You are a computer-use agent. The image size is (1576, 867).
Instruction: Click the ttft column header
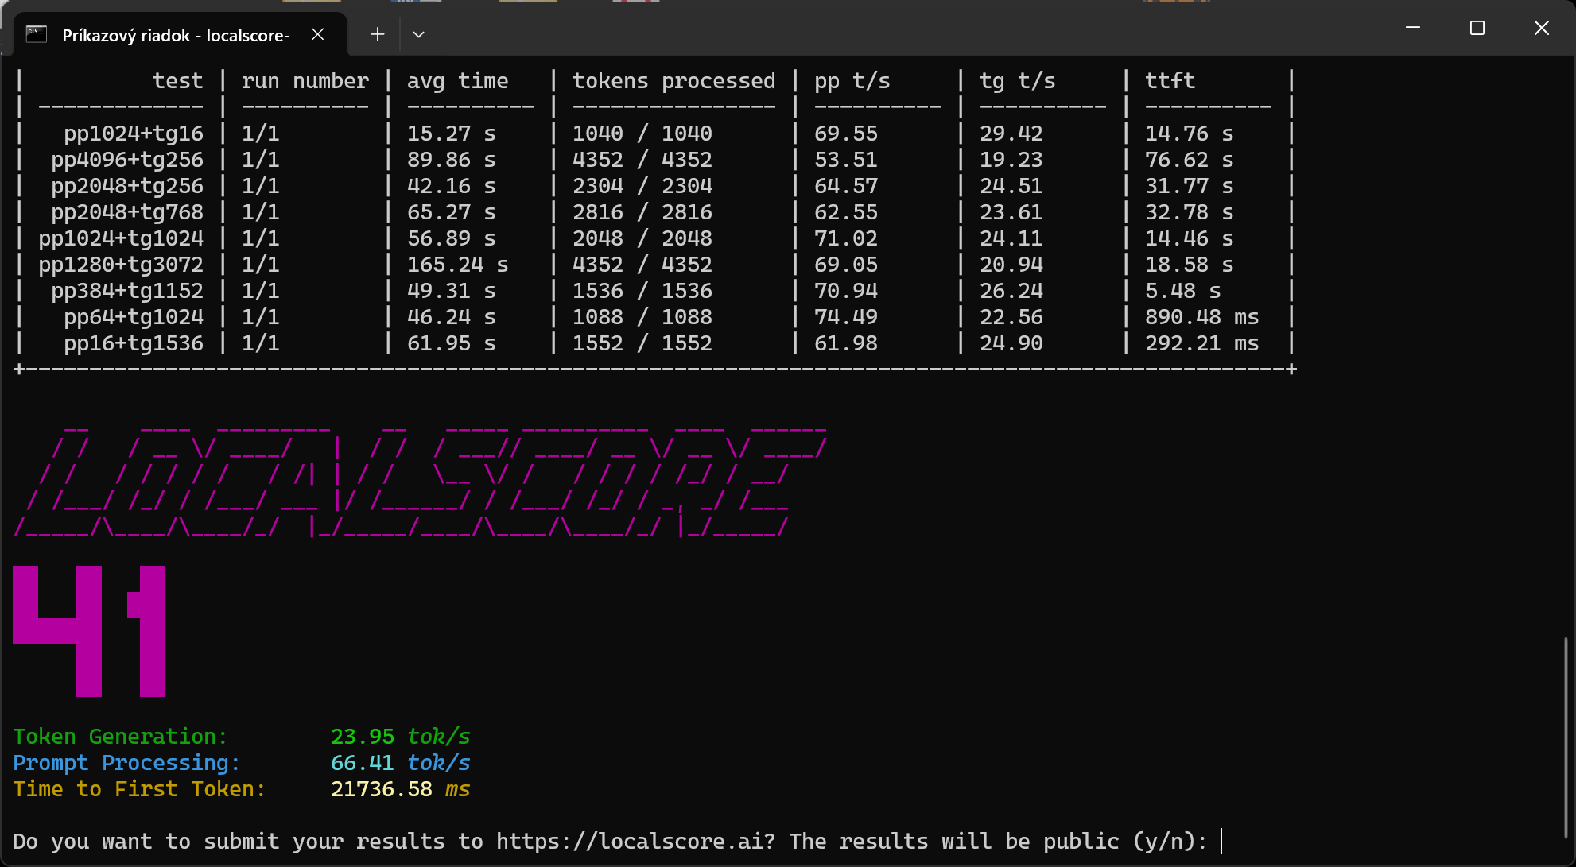pos(1170,81)
